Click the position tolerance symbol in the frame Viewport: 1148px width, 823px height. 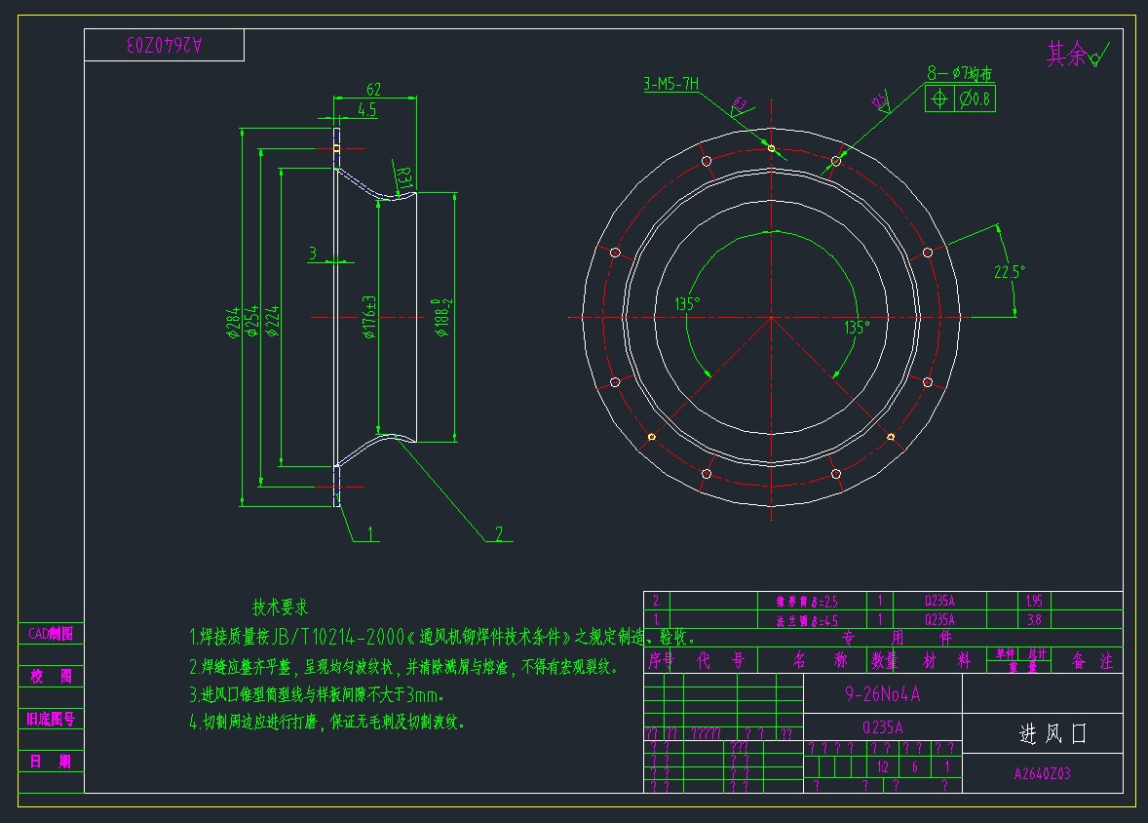pos(939,98)
